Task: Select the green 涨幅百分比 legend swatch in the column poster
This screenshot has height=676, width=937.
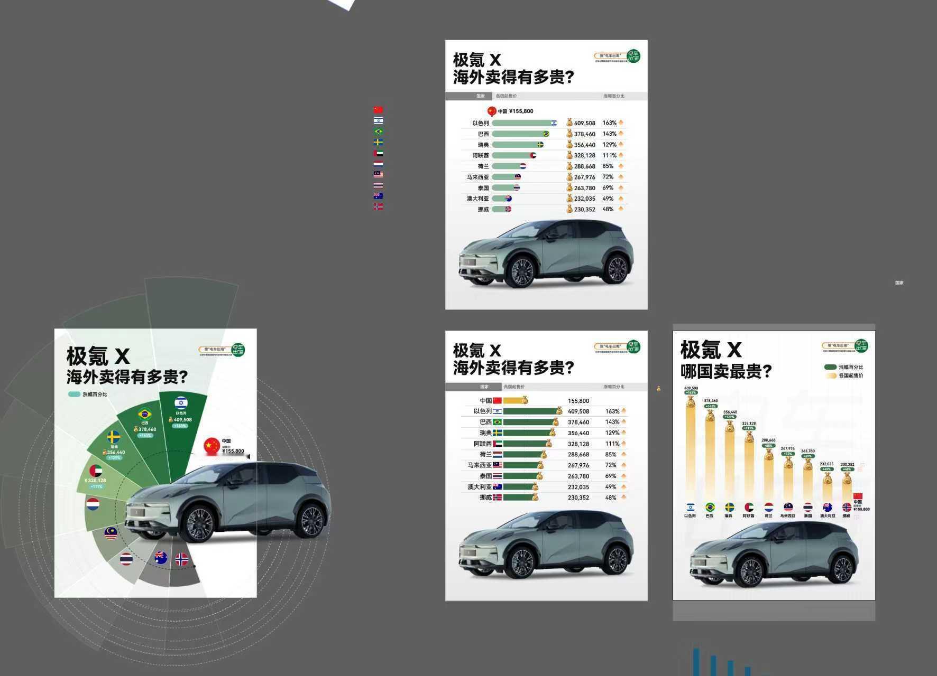Action: click(830, 367)
